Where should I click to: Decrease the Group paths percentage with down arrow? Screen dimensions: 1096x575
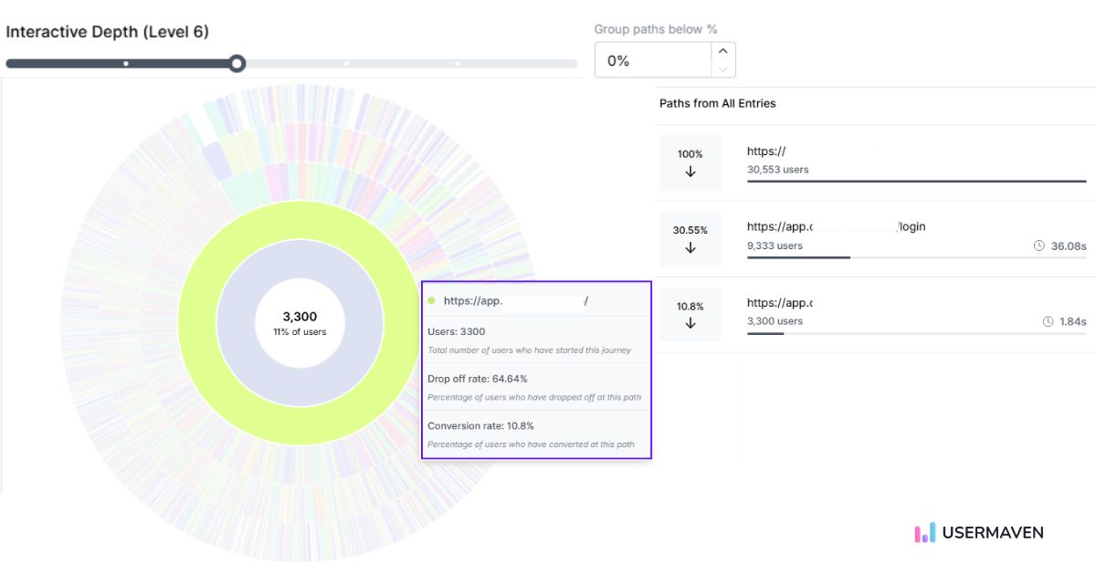click(722, 69)
